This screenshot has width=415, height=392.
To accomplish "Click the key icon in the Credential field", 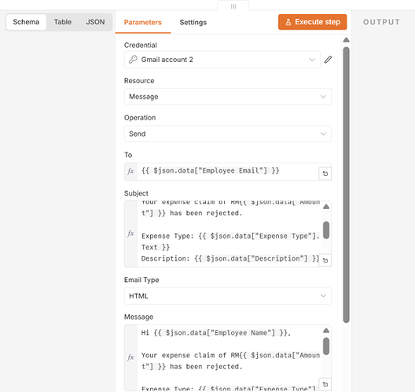I will pos(133,60).
